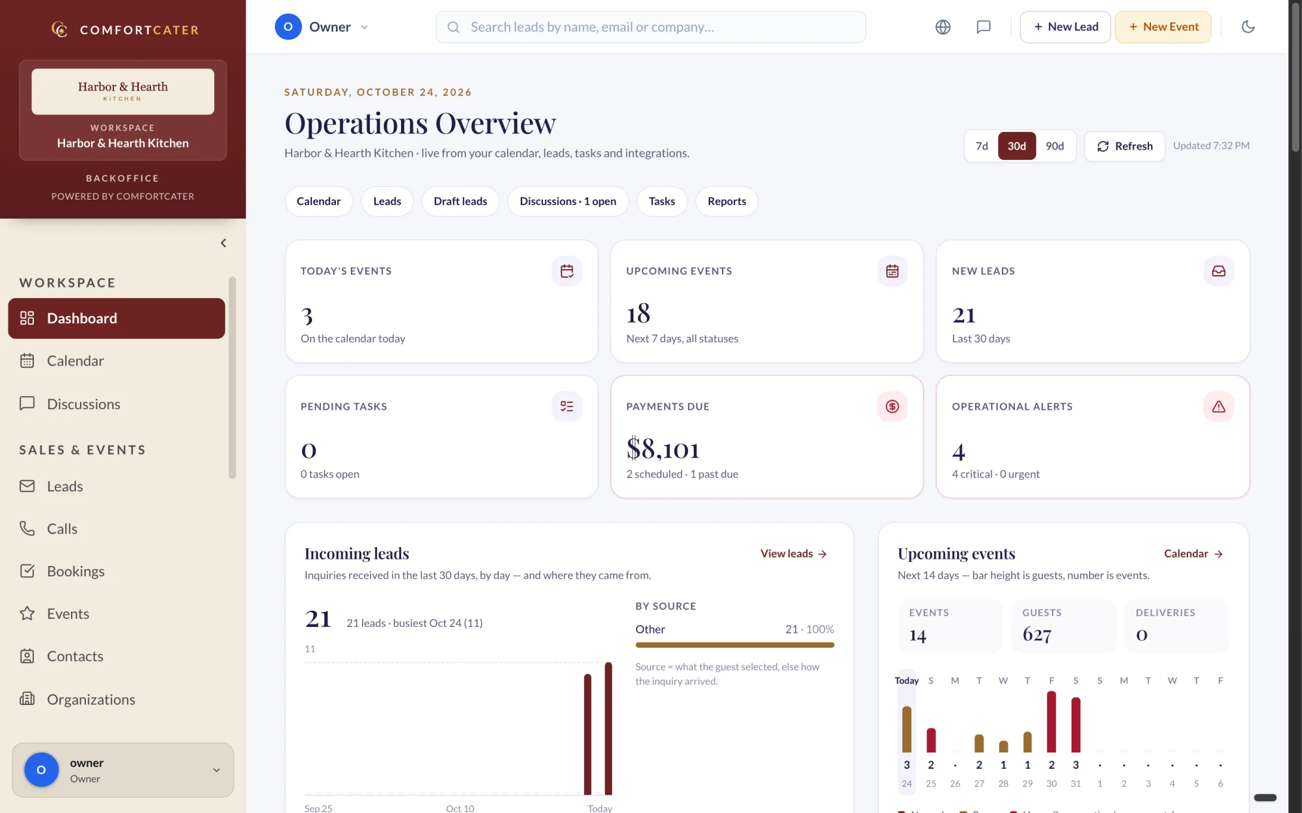The height and width of the screenshot is (813, 1302).
Task: Go to Leads in the sidebar
Action: [x=117, y=486]
